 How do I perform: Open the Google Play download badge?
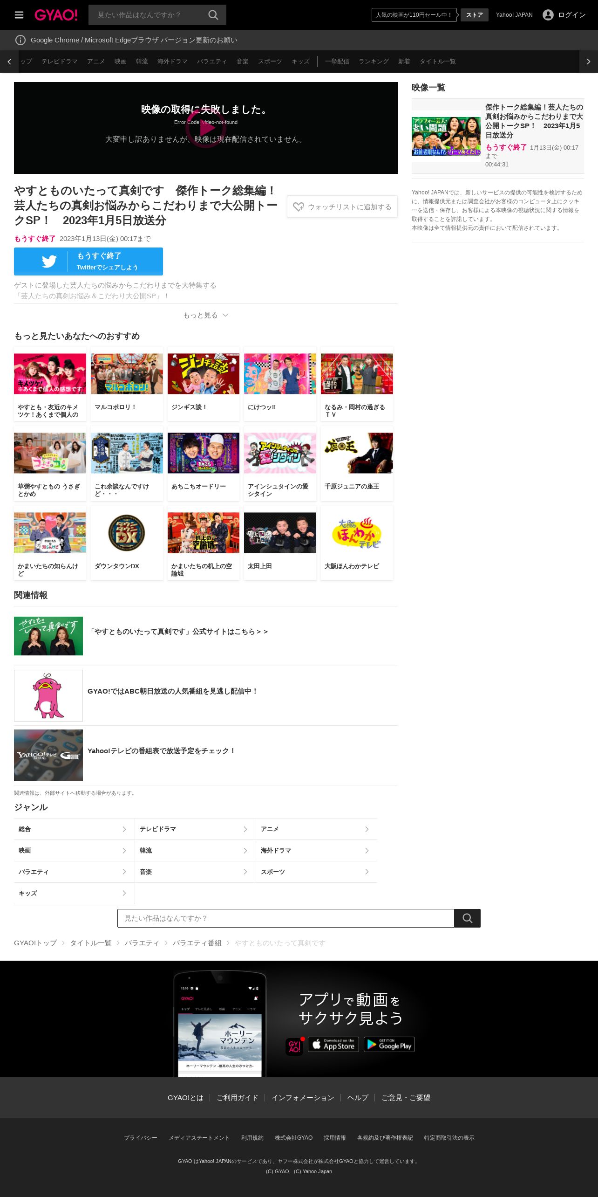point(389,1044)
